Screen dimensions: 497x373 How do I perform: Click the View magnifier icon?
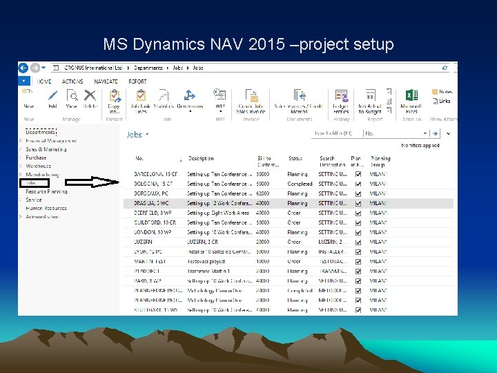[72, 95]
